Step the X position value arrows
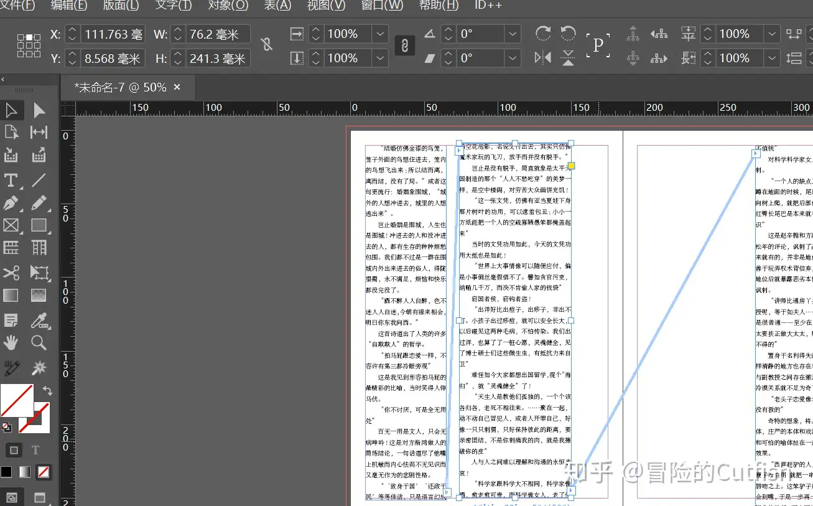This screenshot has height=506, width=813. click(73, 34)
